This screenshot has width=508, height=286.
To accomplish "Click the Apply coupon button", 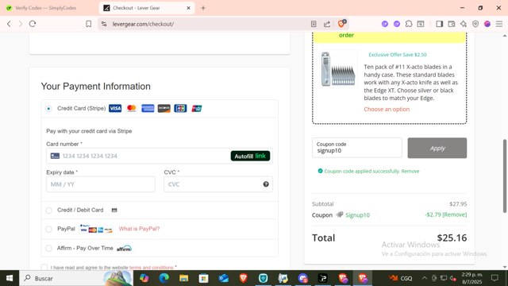I will pyautogui.click(x=437, y=148).
